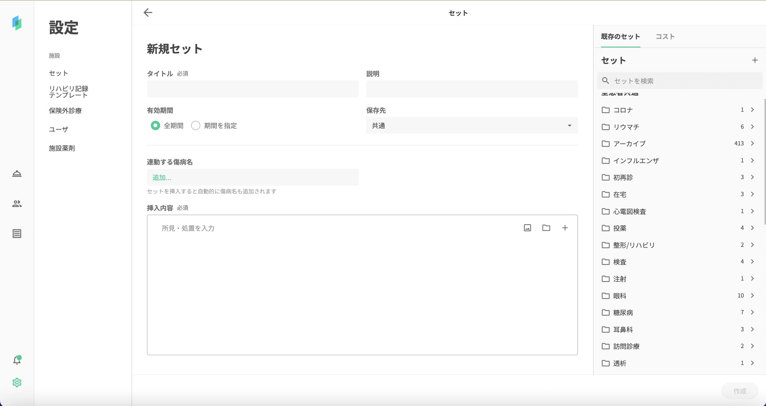The image size is (766, 406).
Task: Click the 説明 input field
Action: [472, 89]
